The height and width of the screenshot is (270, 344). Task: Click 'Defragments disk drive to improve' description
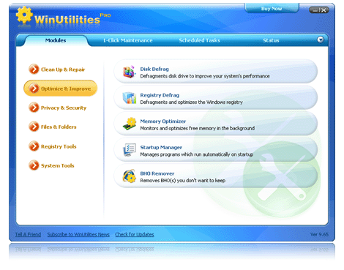coord(205,76)
